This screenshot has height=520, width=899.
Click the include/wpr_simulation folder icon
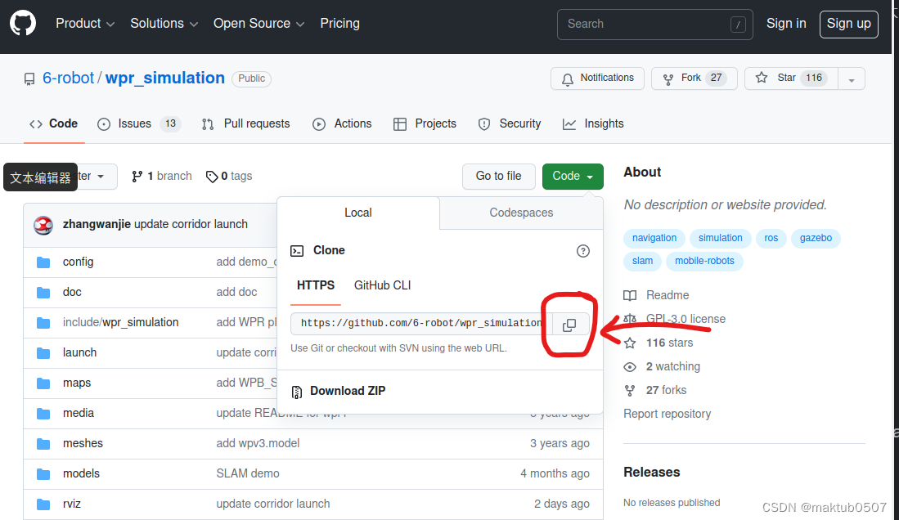tap(43, 323)
